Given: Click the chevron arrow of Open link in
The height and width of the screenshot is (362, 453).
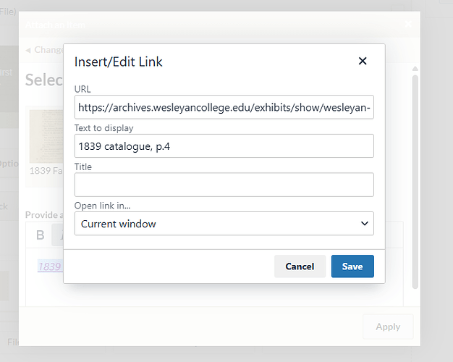Looking at the screenshot, I should tap(365, 224).
